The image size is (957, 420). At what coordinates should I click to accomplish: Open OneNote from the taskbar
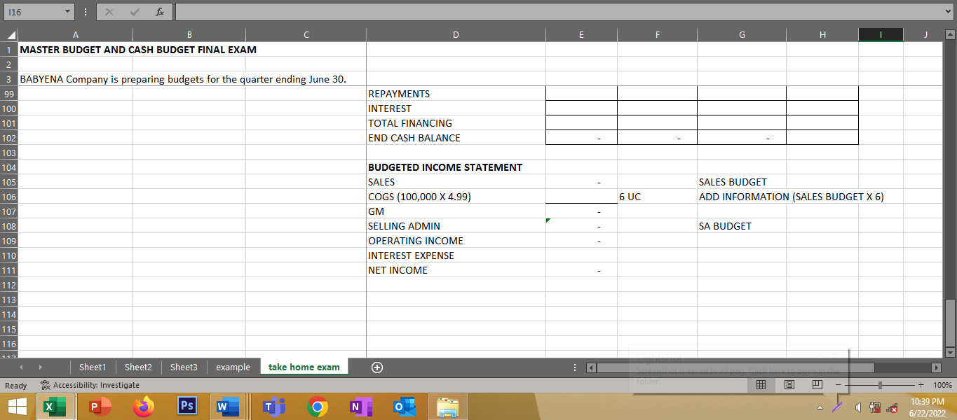[360, 407]
